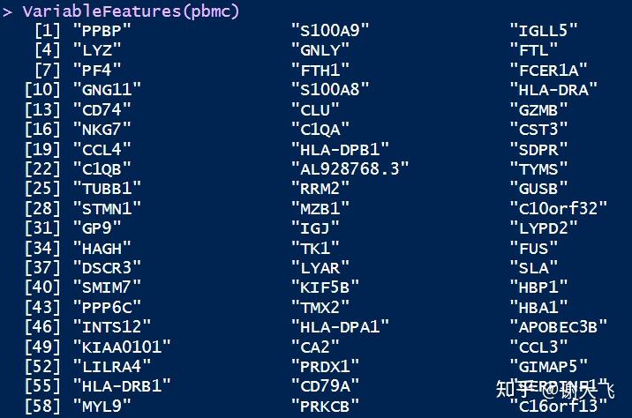Image resolution: width=632 pixels, height=418 pixels.
Task: Select the "KIF5B" gene name
Action: pos(325,287)
